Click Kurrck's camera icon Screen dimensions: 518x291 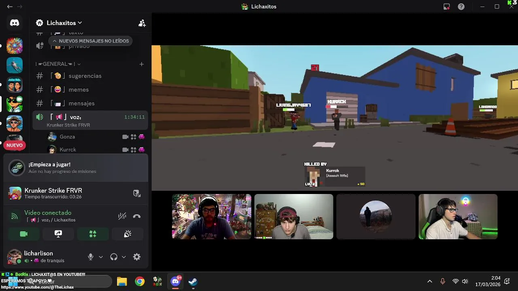(125, 150)
